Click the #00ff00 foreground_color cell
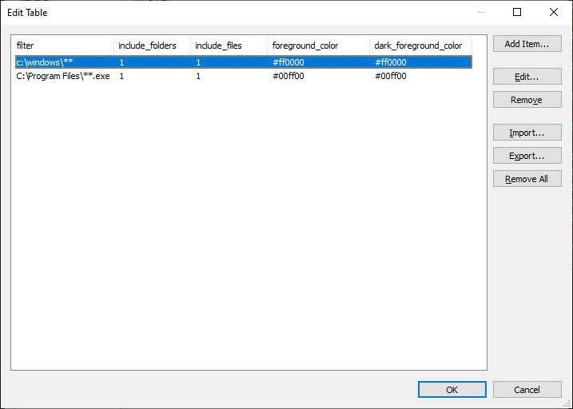The image size is (573, 409). click(288, 77)
